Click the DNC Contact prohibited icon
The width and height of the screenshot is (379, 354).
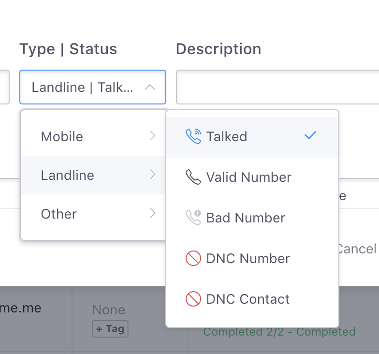pos(193,299)
